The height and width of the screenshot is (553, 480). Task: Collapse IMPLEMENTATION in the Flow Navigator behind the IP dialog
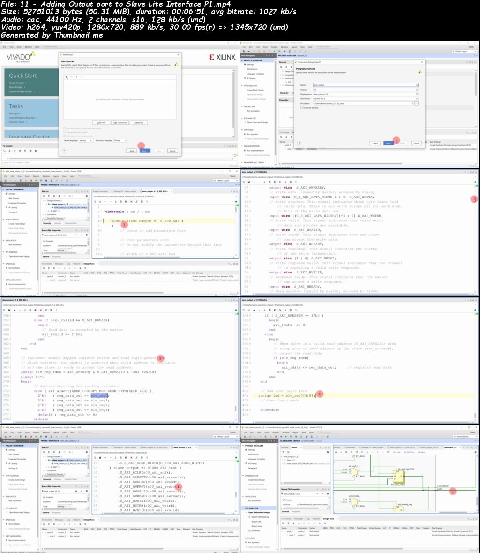coord(242,146)
